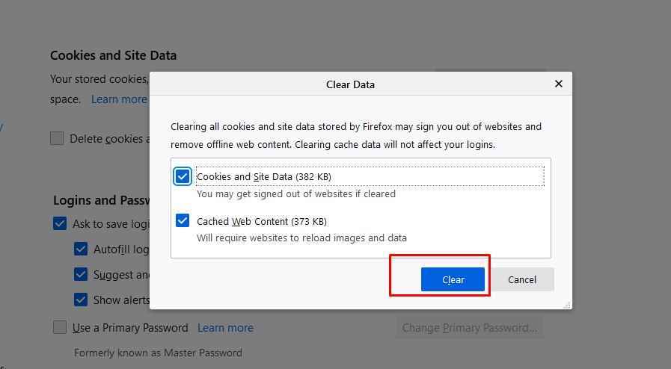The height and width of the screenshot is (369, 671).
Task: Uncheck Cookies and Site Data checkbox
Action: click(183, 176)
